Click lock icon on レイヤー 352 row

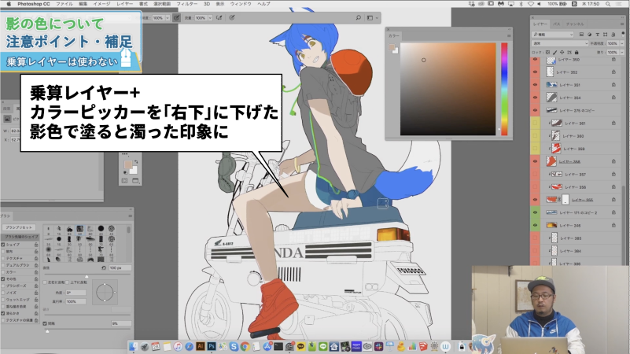point(613,72)
